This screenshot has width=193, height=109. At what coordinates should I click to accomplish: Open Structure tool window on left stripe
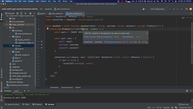(x=2, y=73)
